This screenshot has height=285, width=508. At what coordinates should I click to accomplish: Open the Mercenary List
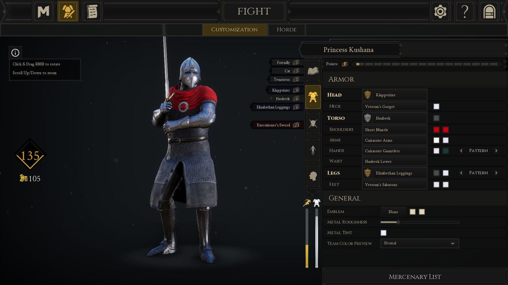pos(415,277)
